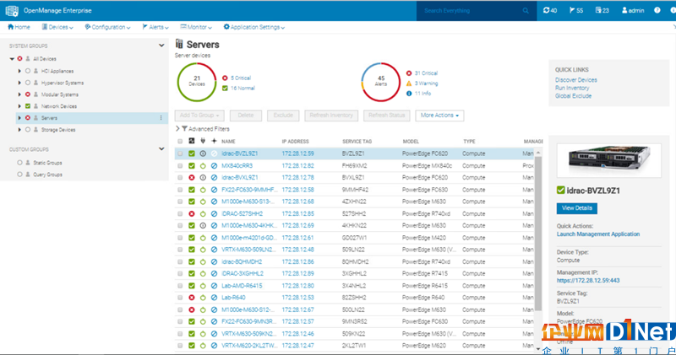Click the Discover Devices quick link

pos(576,80)
